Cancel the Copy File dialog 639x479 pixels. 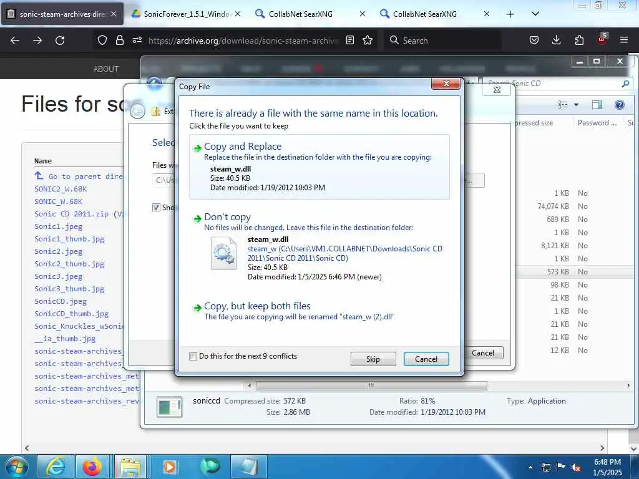click(x=426, y=359)
